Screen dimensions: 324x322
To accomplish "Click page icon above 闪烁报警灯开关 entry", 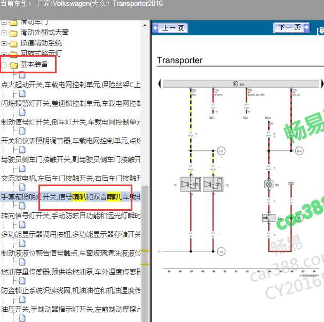I will (x=22, y=94).
